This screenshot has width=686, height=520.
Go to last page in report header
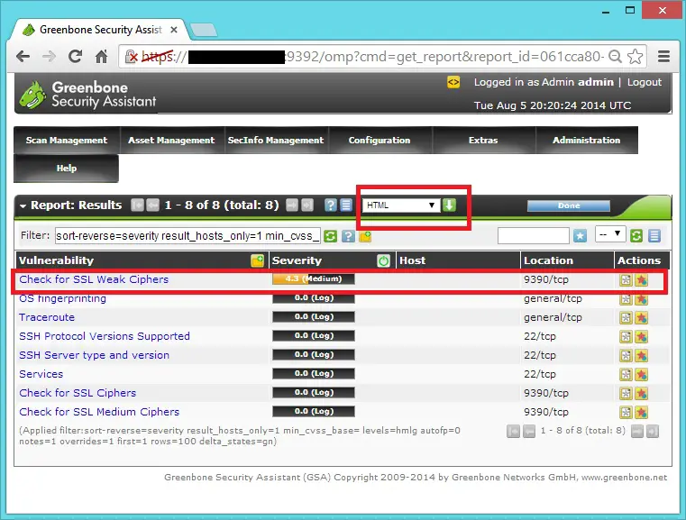[307, 205]
